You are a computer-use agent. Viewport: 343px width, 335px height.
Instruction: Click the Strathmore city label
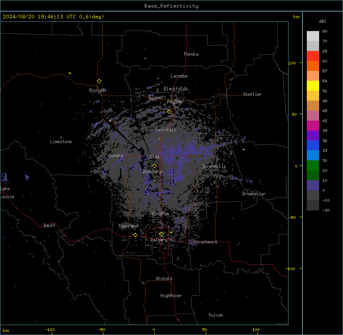pos(205,242)
